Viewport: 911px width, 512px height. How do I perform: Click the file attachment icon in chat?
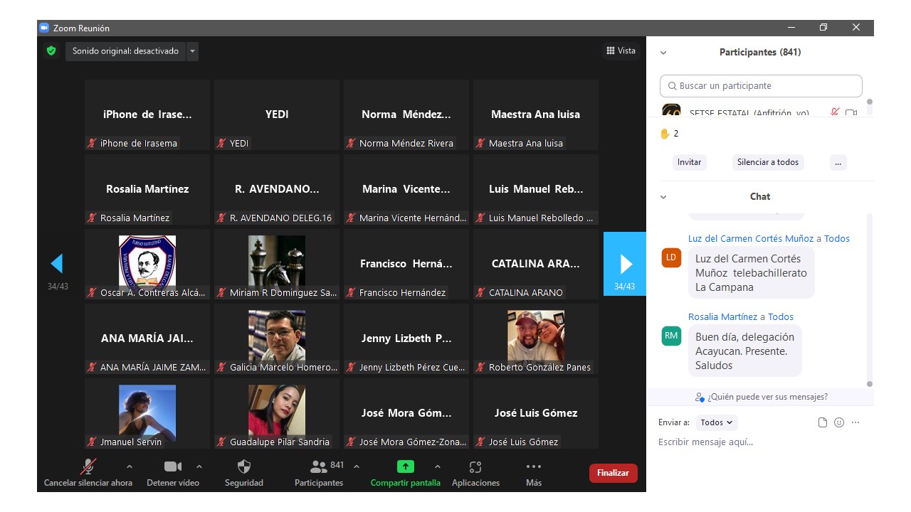click(x=823, y=422)
